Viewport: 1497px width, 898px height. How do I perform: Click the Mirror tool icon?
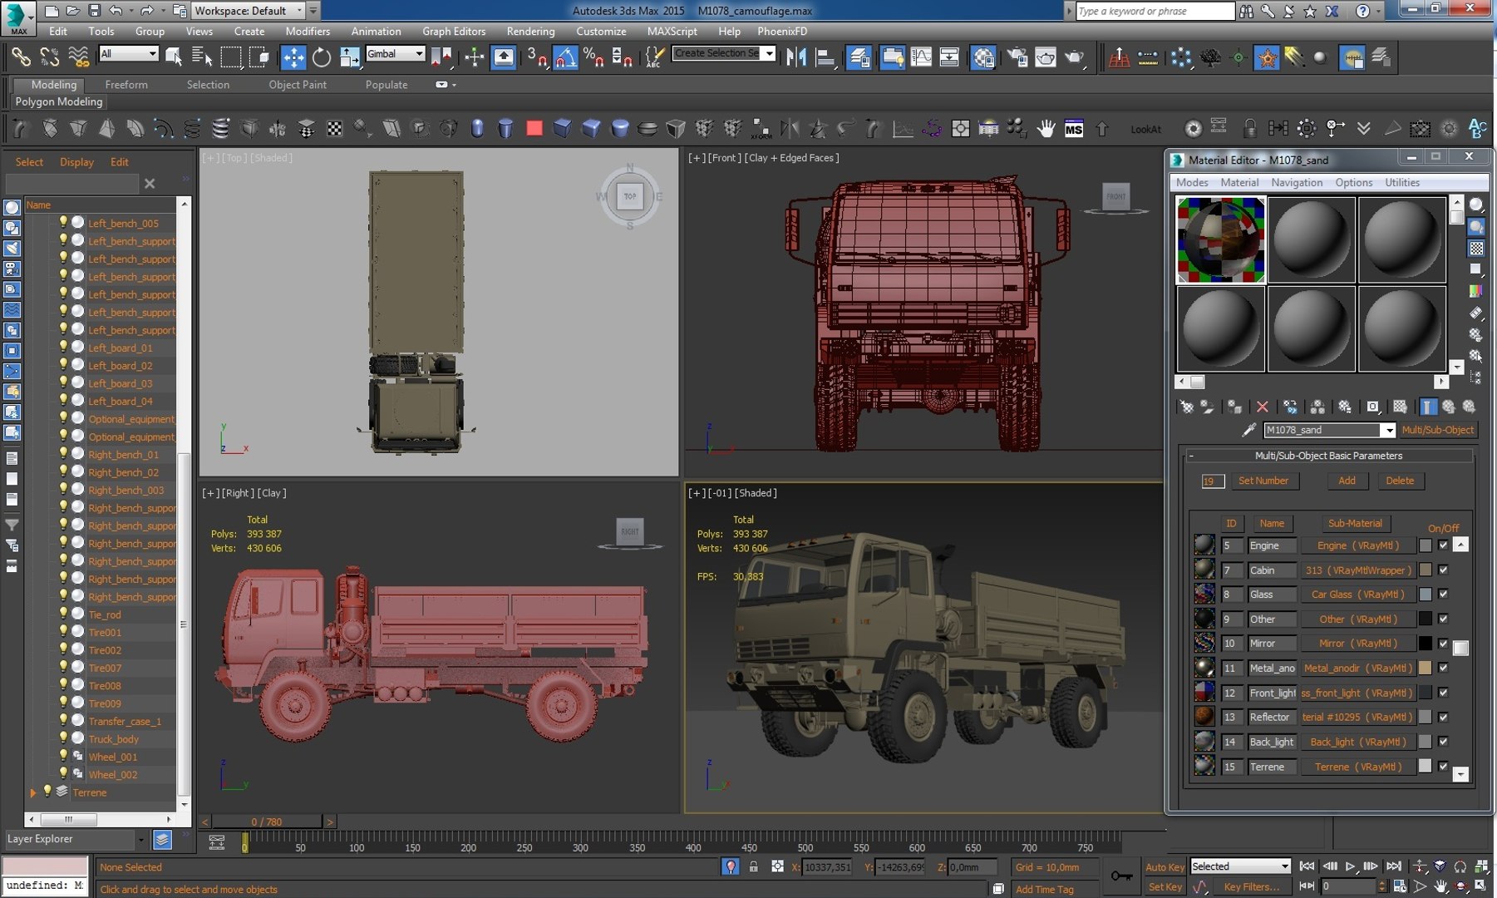point(795,57)
